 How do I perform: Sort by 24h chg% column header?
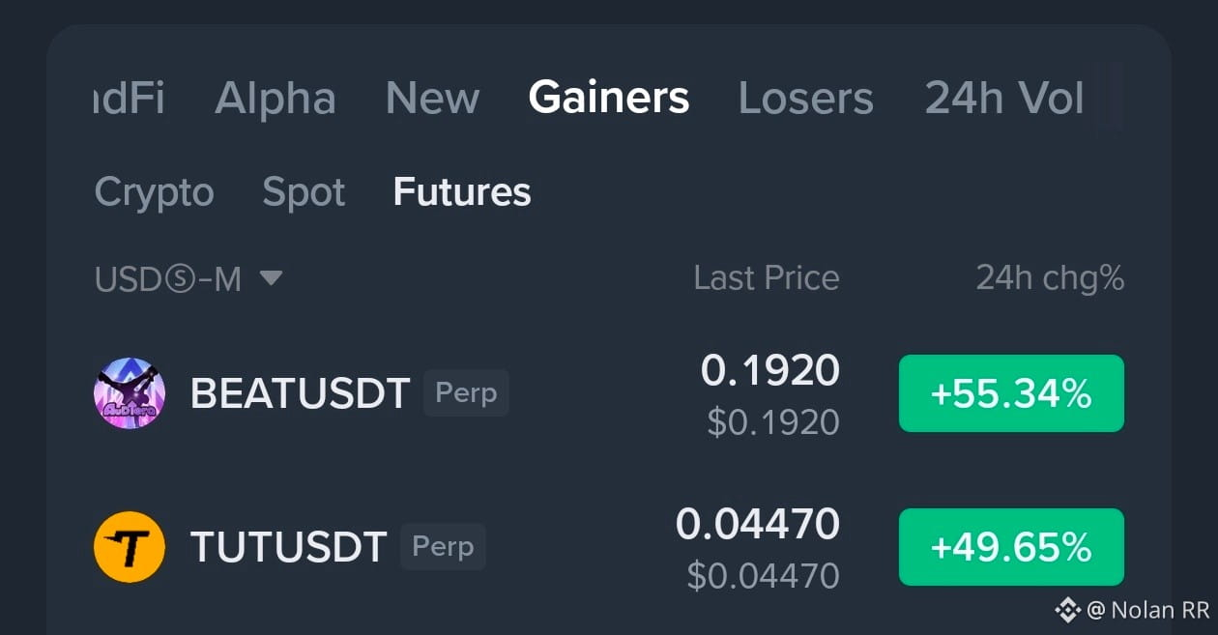(1050, 278)
